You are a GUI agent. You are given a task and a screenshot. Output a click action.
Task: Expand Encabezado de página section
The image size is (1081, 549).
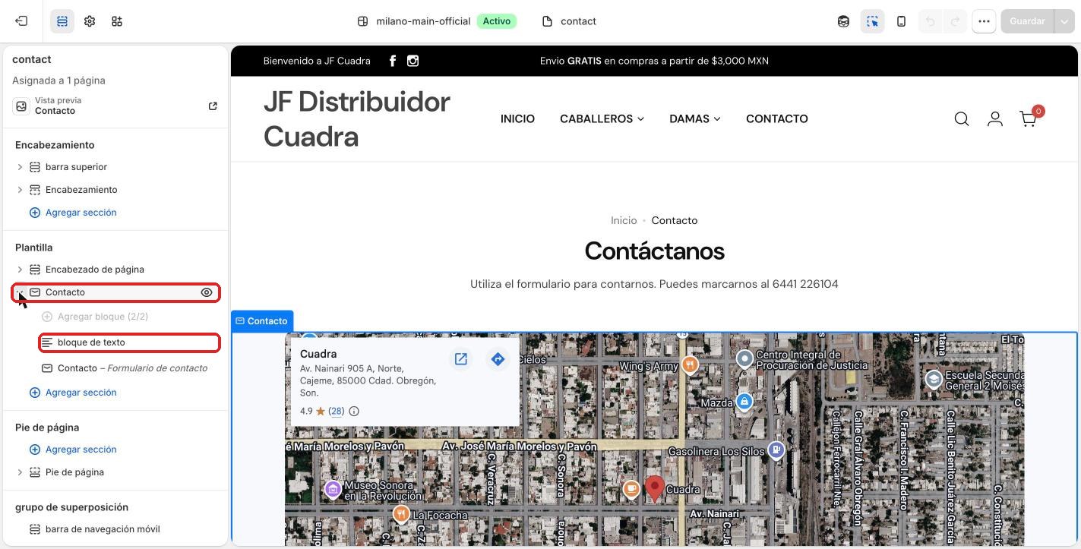tap(20, 270)
